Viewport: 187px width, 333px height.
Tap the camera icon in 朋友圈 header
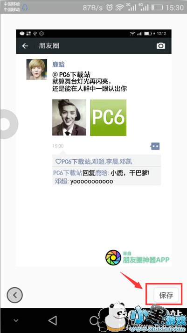click(x=161, y=46)
